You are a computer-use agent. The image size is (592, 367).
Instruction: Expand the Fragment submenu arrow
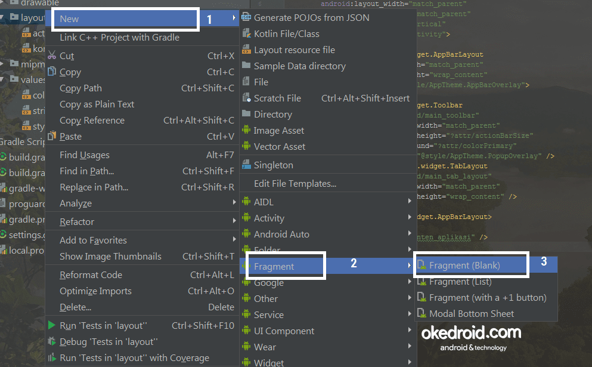pyautogui.click(x=408, y=266)
